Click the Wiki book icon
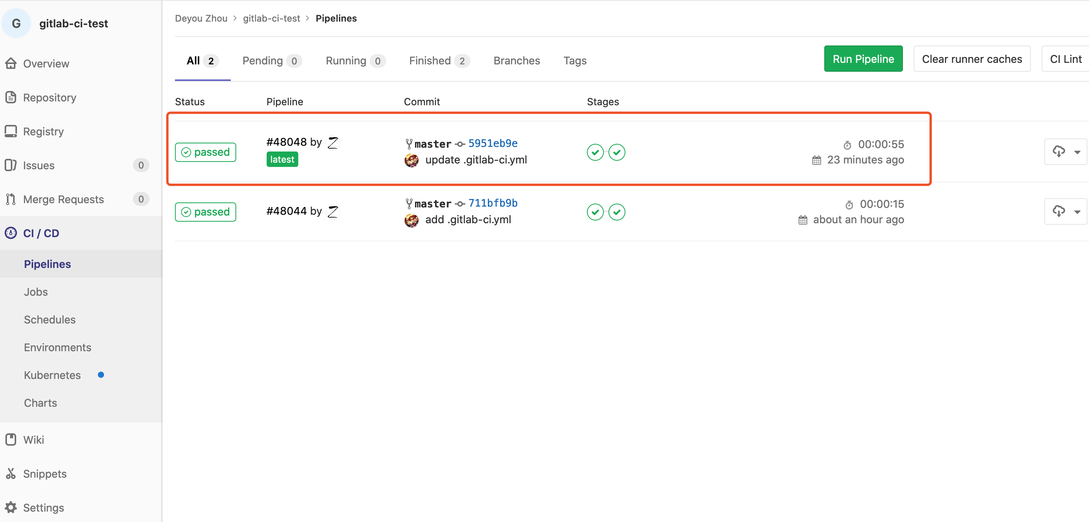Image resolution: width=1089 pixels, height=522 pixels. click(11, 439)
